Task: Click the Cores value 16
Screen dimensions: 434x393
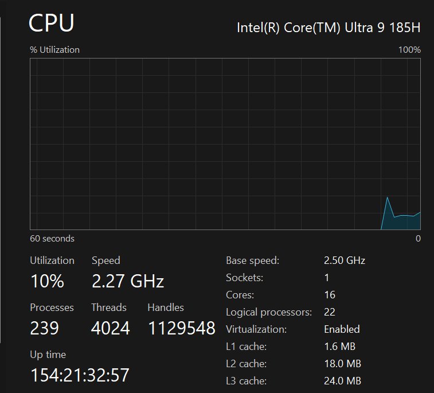Action: [330, 295]
